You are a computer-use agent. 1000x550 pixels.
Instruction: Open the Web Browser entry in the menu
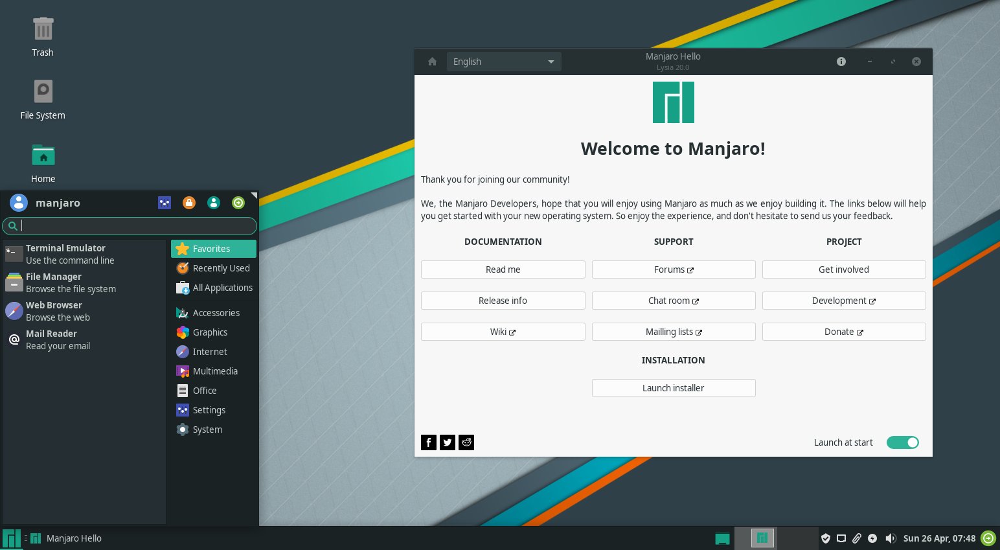pyautogui.click(x=54, y=311)
